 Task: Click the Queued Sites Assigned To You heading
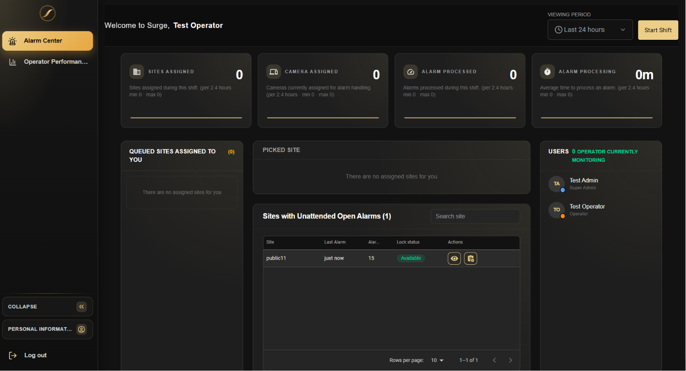(172, 156)
